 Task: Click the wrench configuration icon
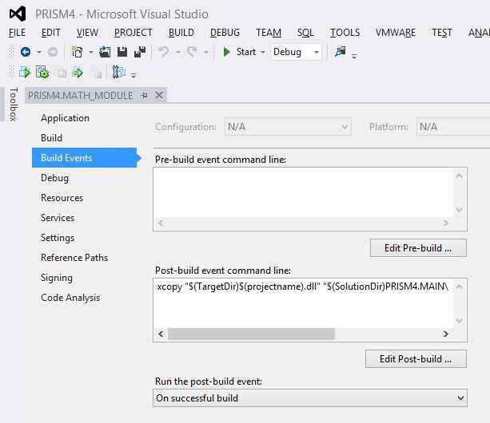118,72
